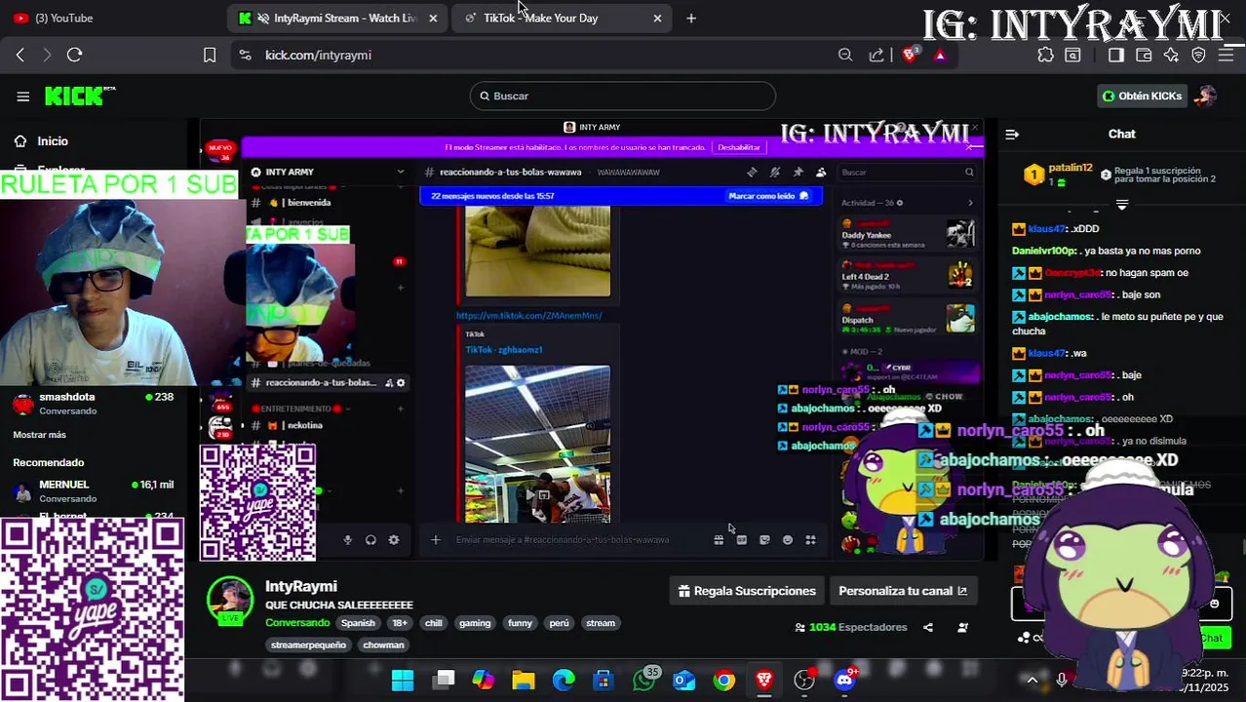The height and width of the screenshot is (702, 1246).
Task: Expand the chat leaderboard chevron
Action: coord(1122,204)
